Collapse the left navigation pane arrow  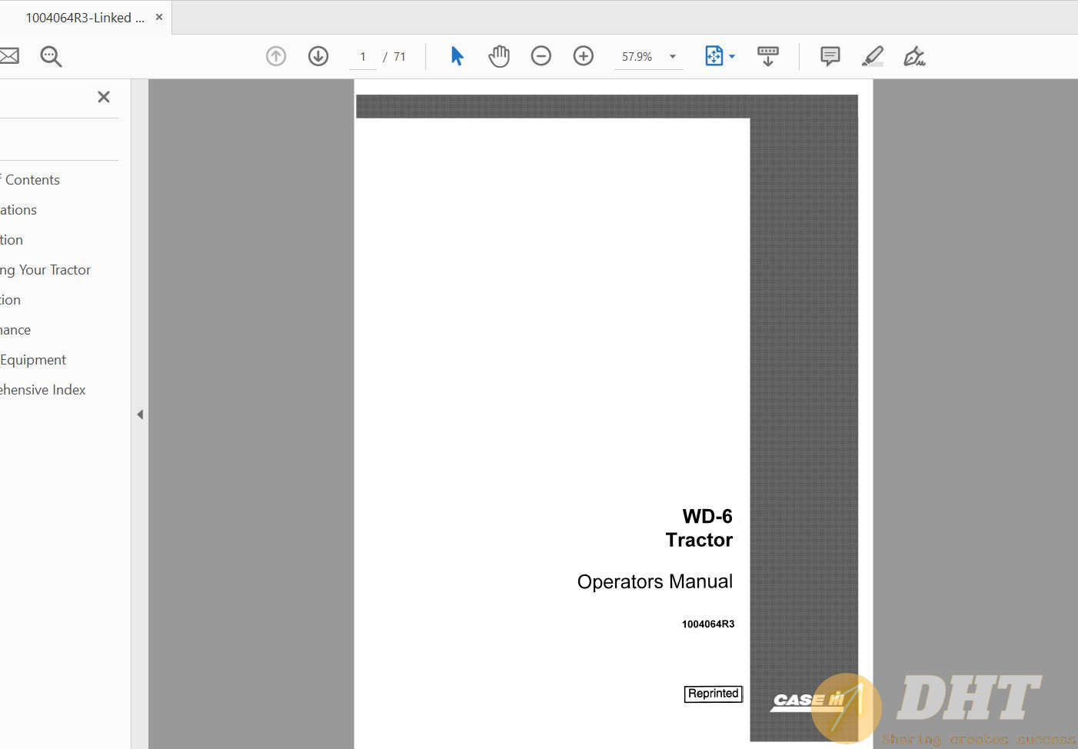pyautogui.click(x=140, y=414)
